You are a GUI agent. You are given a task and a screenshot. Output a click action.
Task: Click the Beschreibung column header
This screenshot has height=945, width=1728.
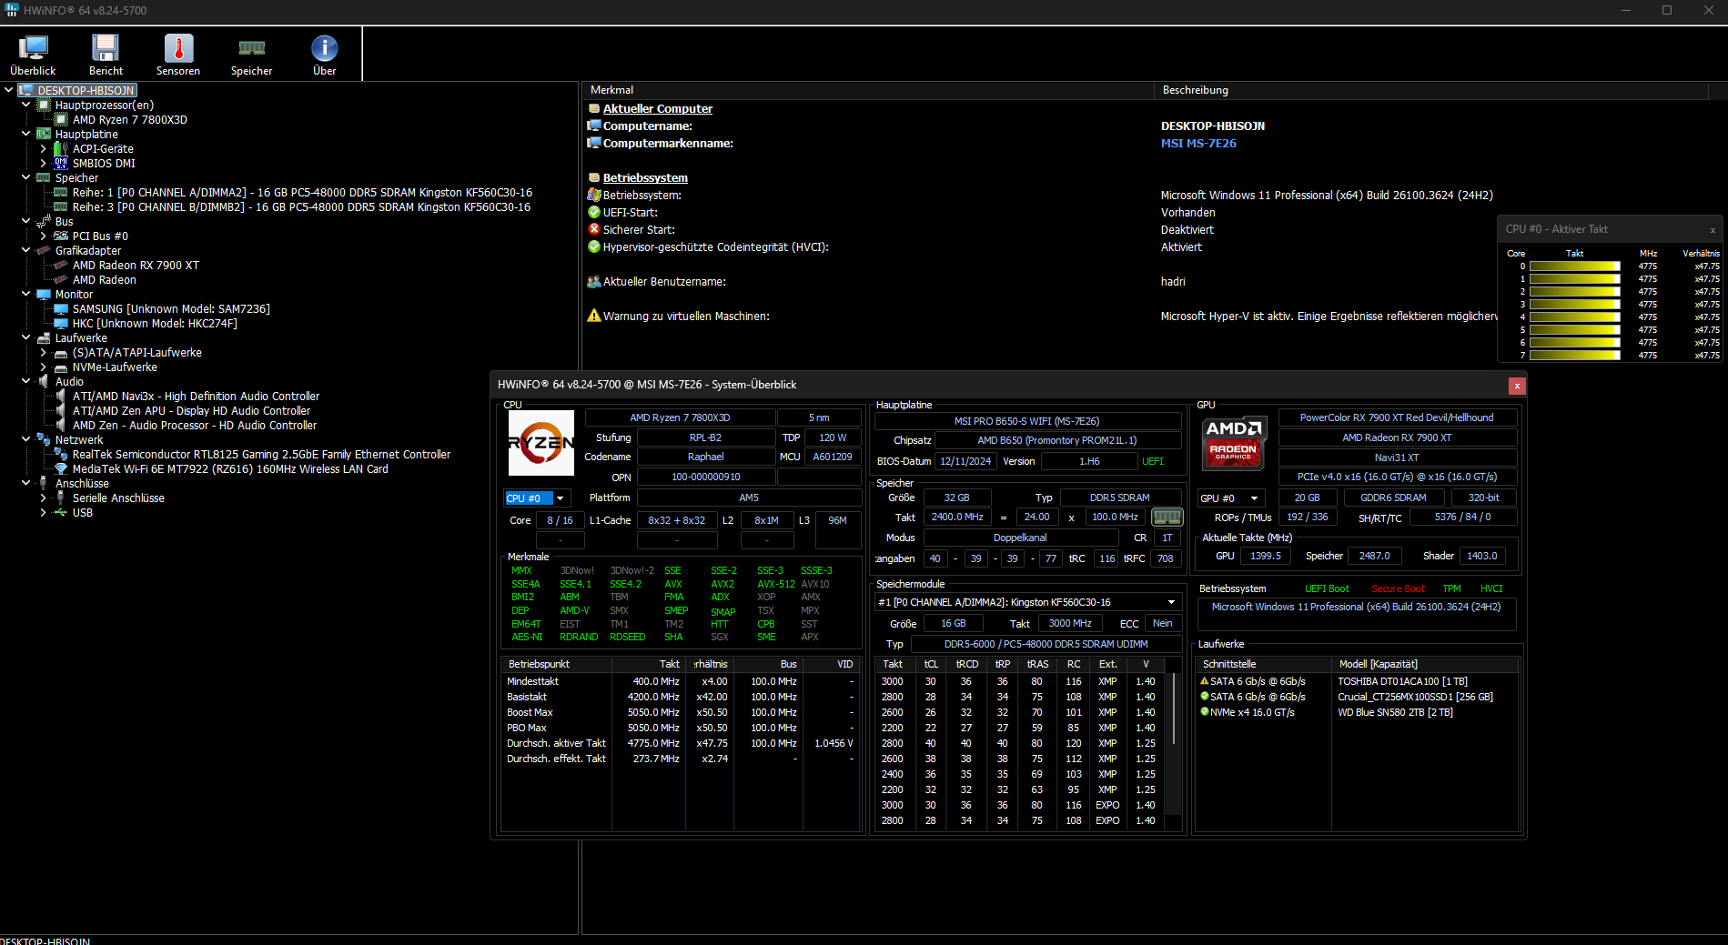[x=1431, y=90]
